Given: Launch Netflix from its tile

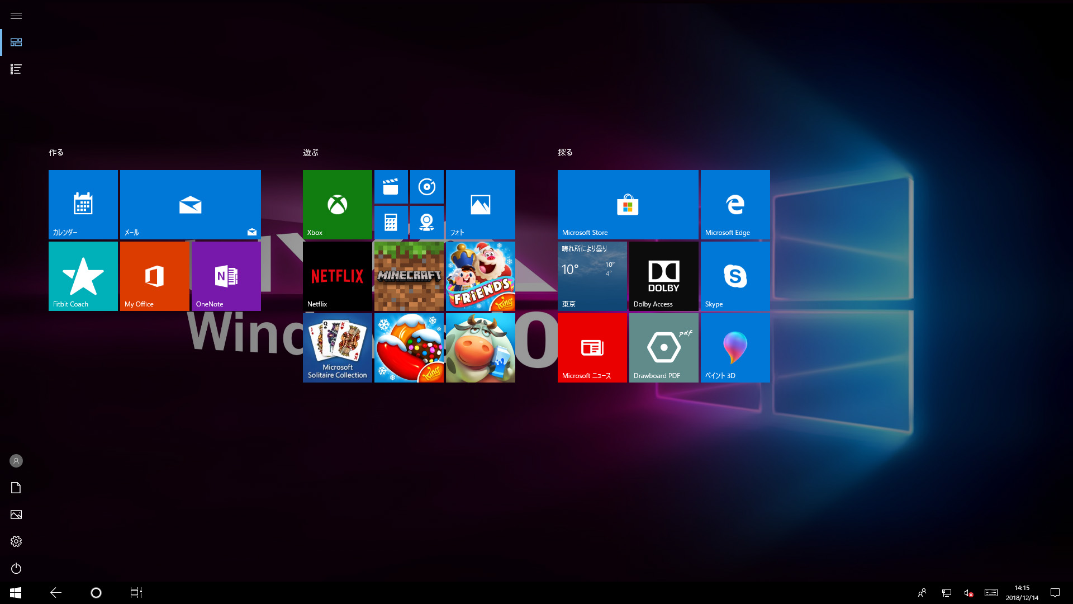Looking at the screenshot, I should 337,276.
